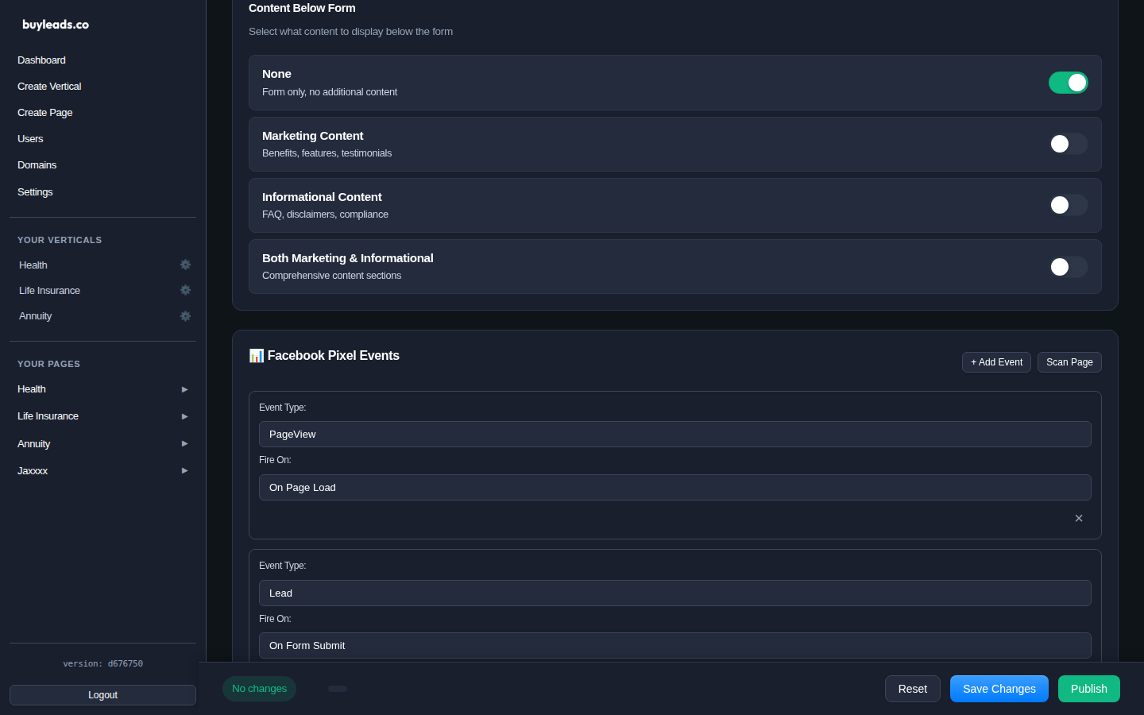
Task: Open the Domains page from sidebar
Action: pos(37,164)
